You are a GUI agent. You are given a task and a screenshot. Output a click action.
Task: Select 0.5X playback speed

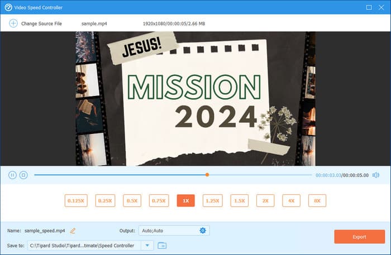tap(132, 201)
